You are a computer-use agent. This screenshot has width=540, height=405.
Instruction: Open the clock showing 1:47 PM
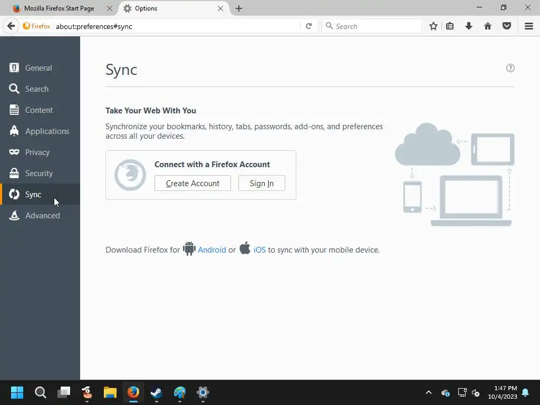coord(503,392)
